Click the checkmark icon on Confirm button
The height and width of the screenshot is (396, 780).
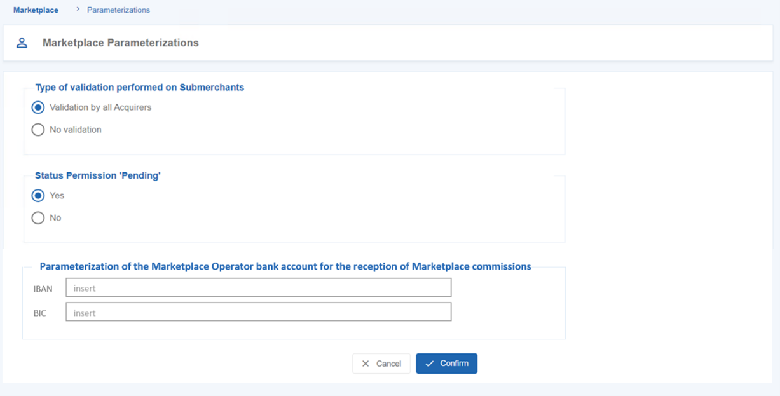coord(430,364)
